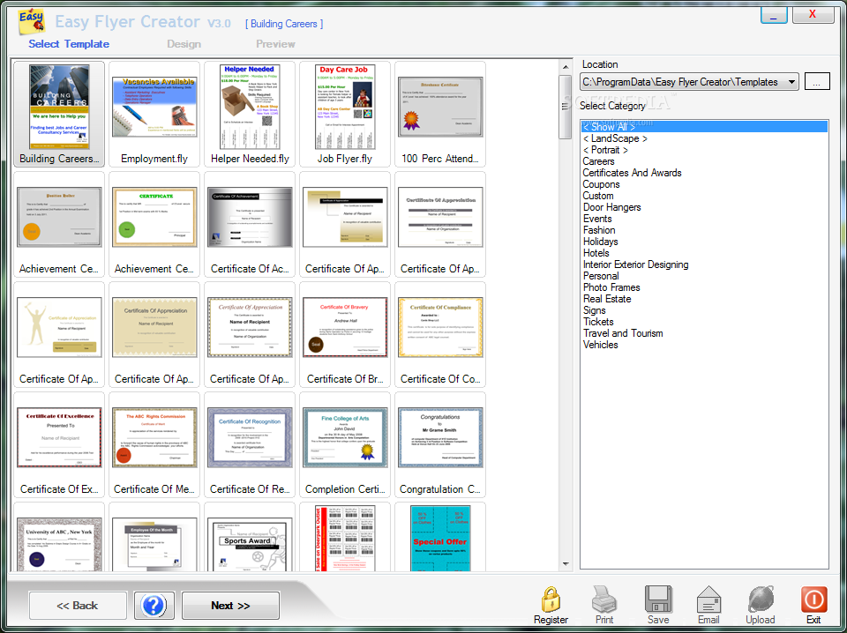The height and width of the screenshot is (633, 847).
Task: Click the template list scroll down arrow
Action: (x=566, y=564)
